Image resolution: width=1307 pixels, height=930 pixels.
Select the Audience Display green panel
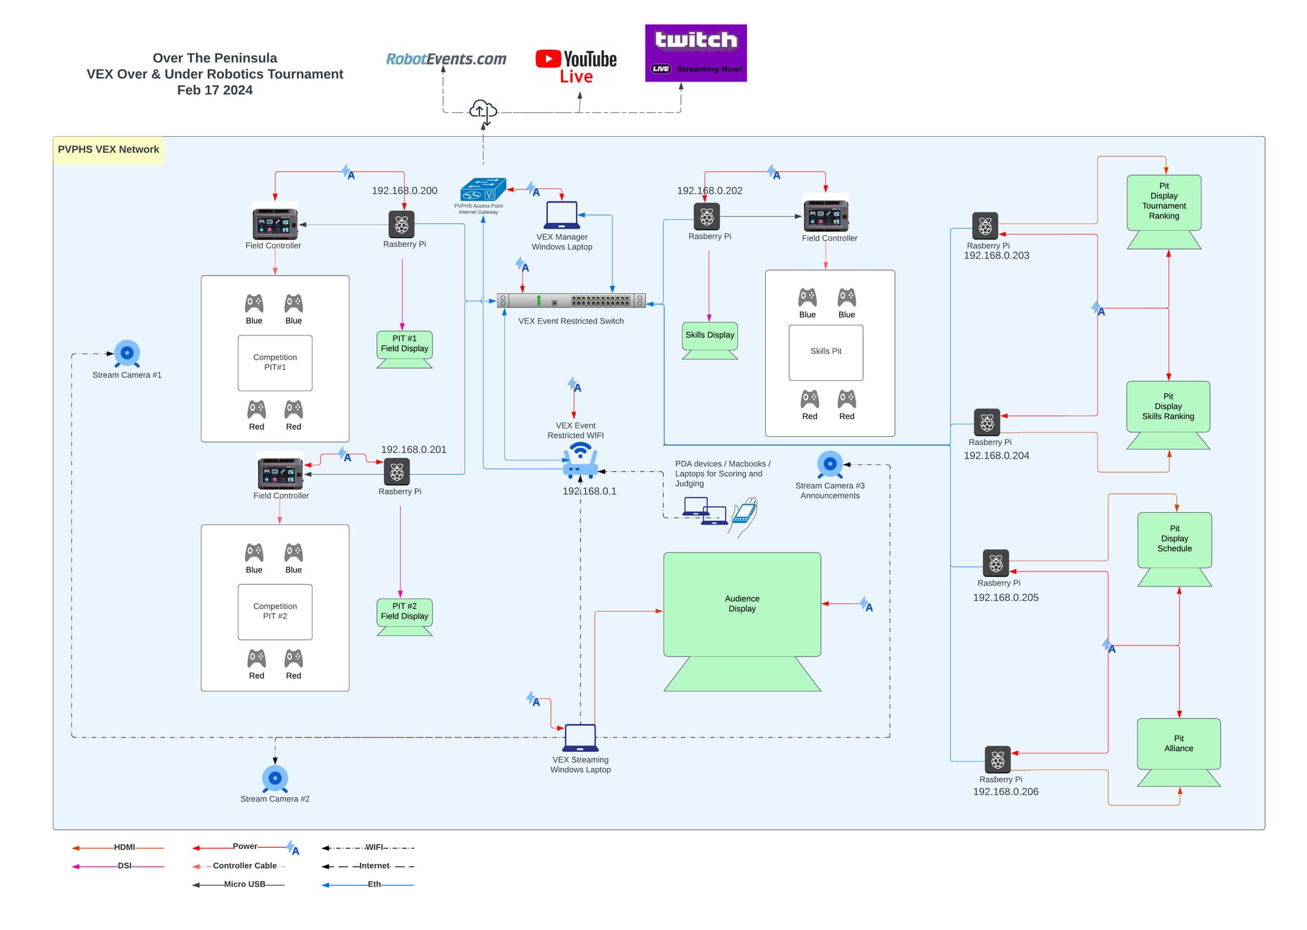click(742, 604)
